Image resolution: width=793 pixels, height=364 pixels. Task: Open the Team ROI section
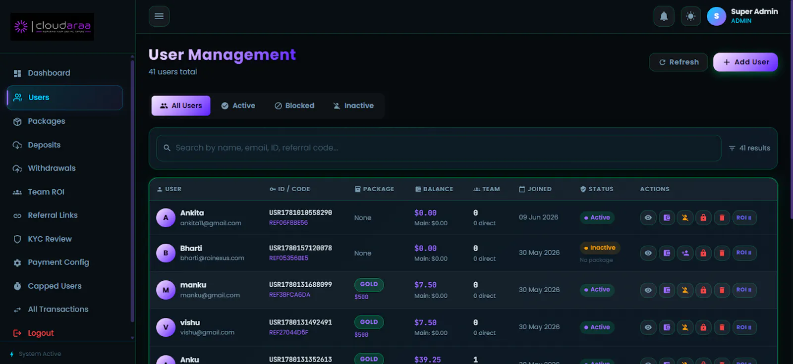pyautogui.click(x=46, y=192)
